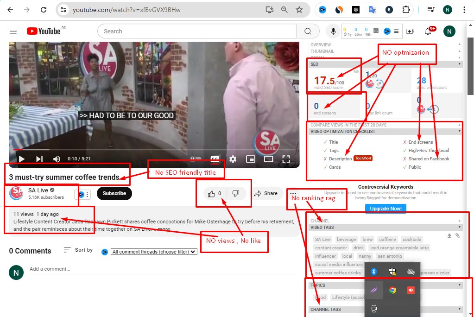Open All comment threads filter dropdown
The height and width of the screenshot is (317, 474).
(154, 252)
